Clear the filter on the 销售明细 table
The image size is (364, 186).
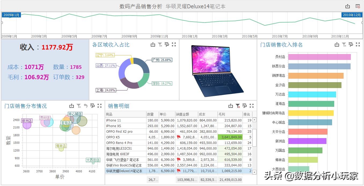click(x=237, y=106)
